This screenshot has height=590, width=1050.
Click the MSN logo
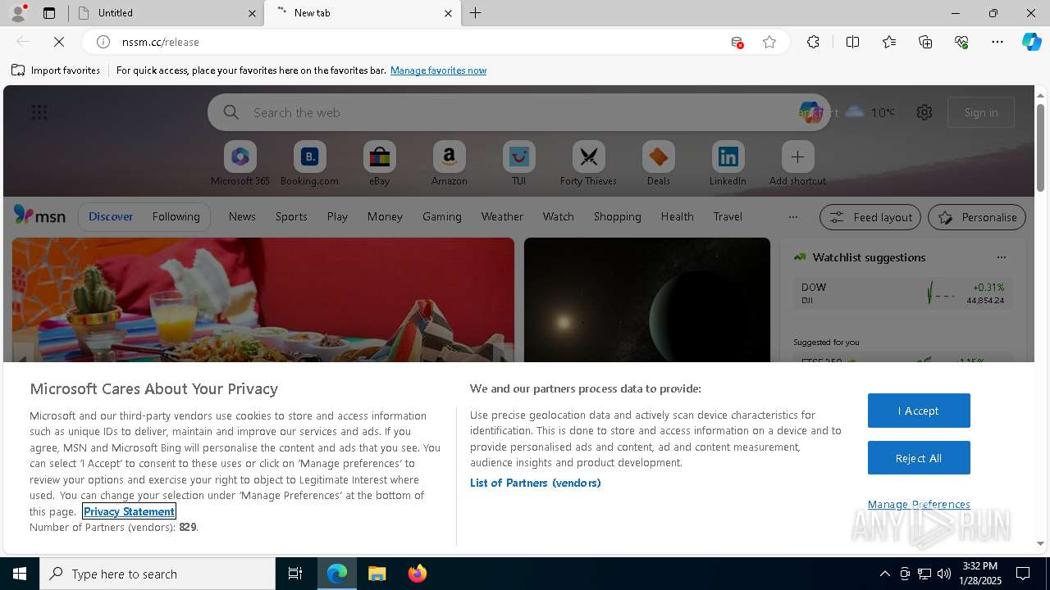tap(39, 216)
